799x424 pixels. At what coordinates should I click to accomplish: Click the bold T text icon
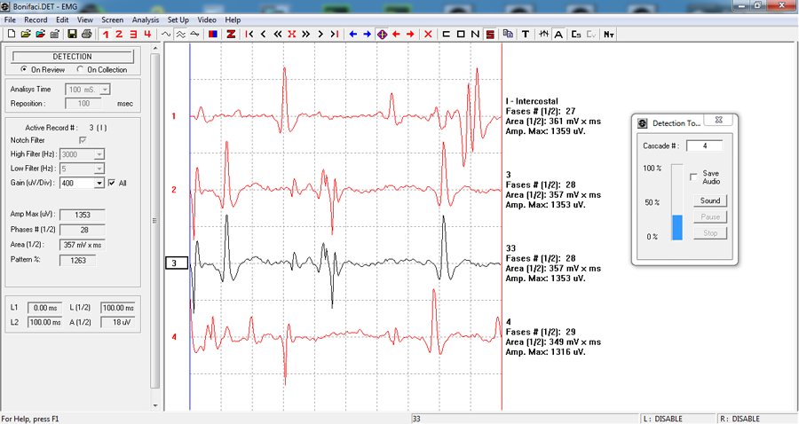pyautogui.click(x=526, y=34)
